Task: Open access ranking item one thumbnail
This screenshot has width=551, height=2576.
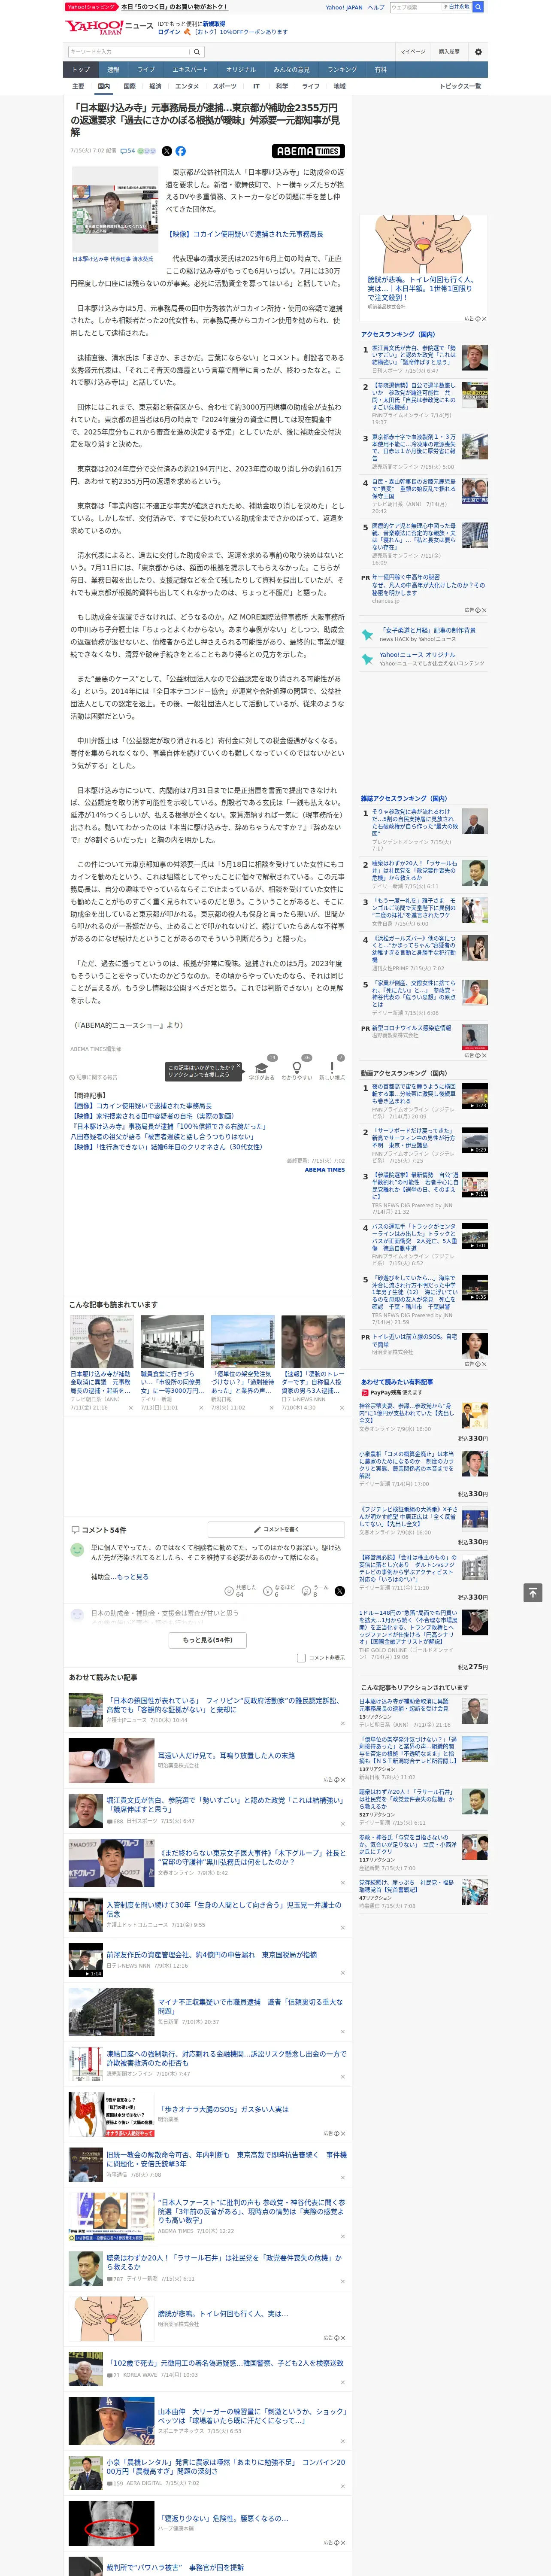Action: [x=475, y=357]
